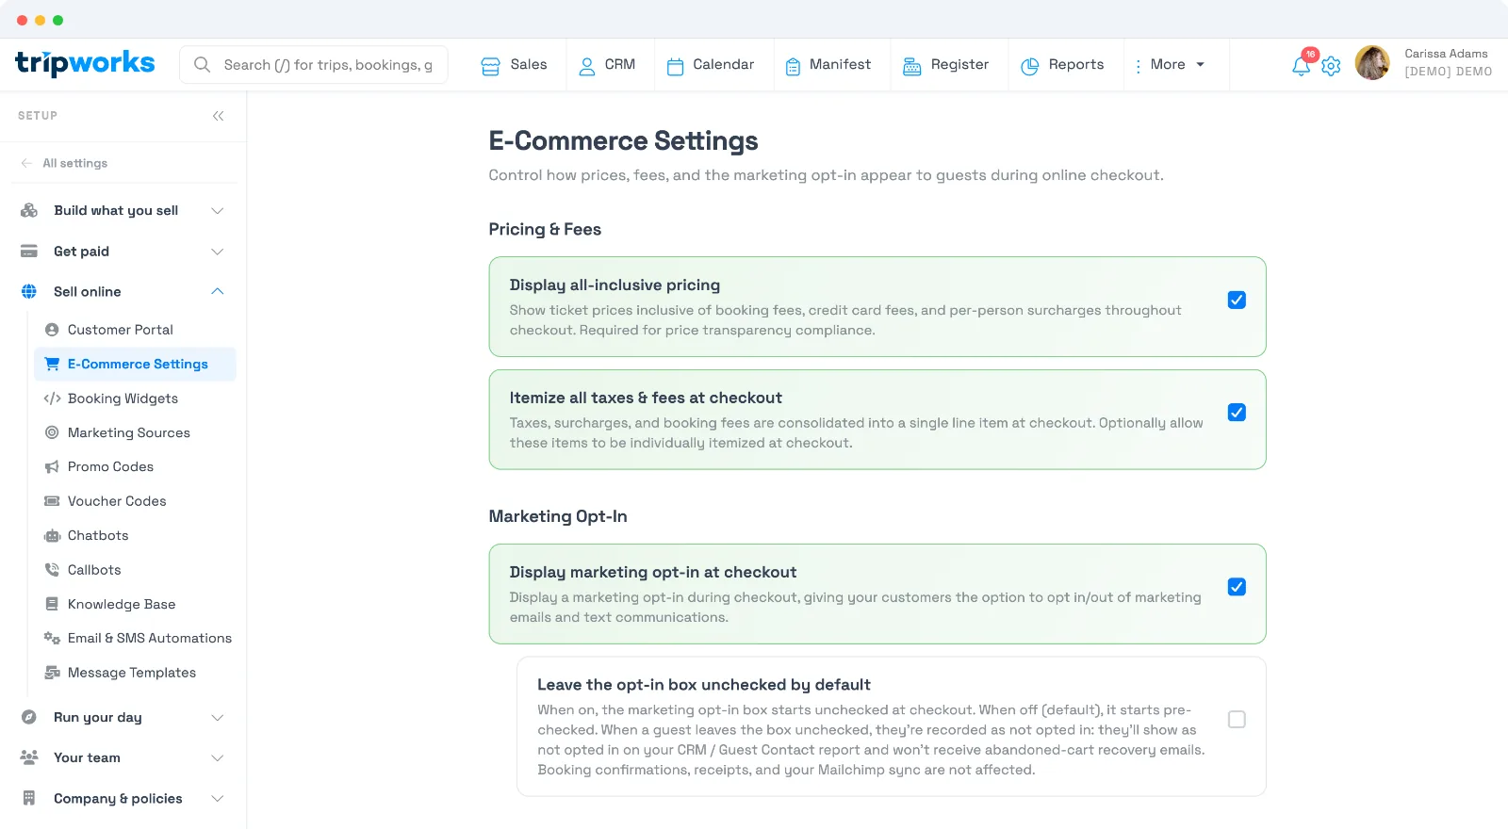
Task: Click the Sales storefront icon
Action: click(x=490, y=66)
